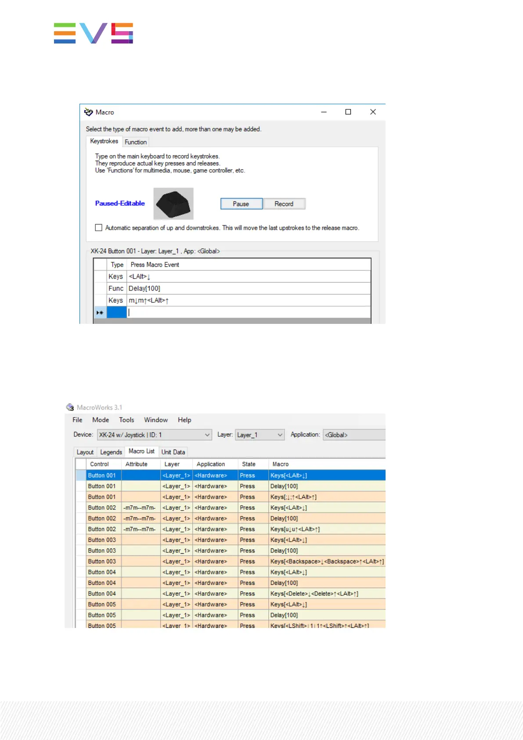Screen dimensions: 523x740
Task: Click the EVS logo
Action: [x=94, y=33]
